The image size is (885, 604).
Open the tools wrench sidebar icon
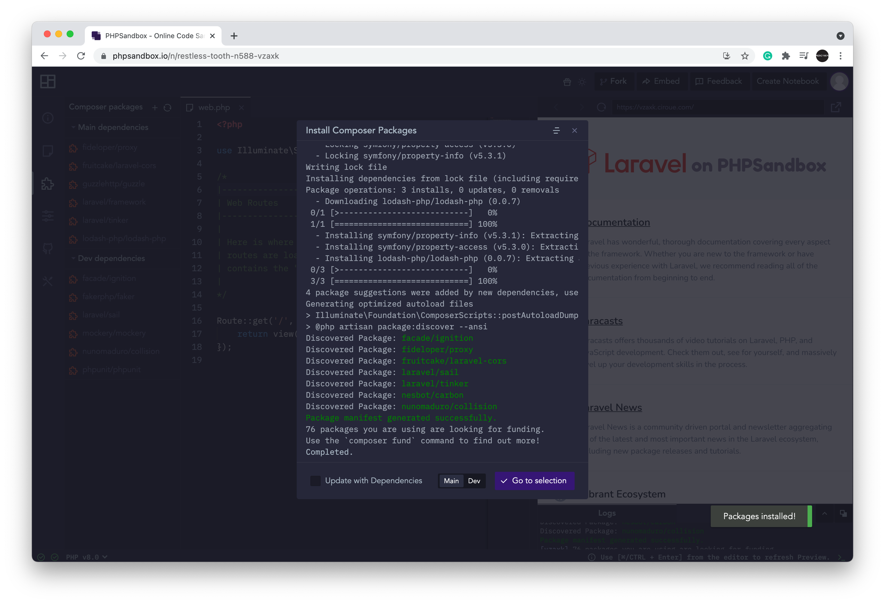(48, 281)
